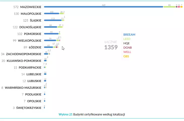Click the green LEED segment for Małopolskie

[62, 14]
